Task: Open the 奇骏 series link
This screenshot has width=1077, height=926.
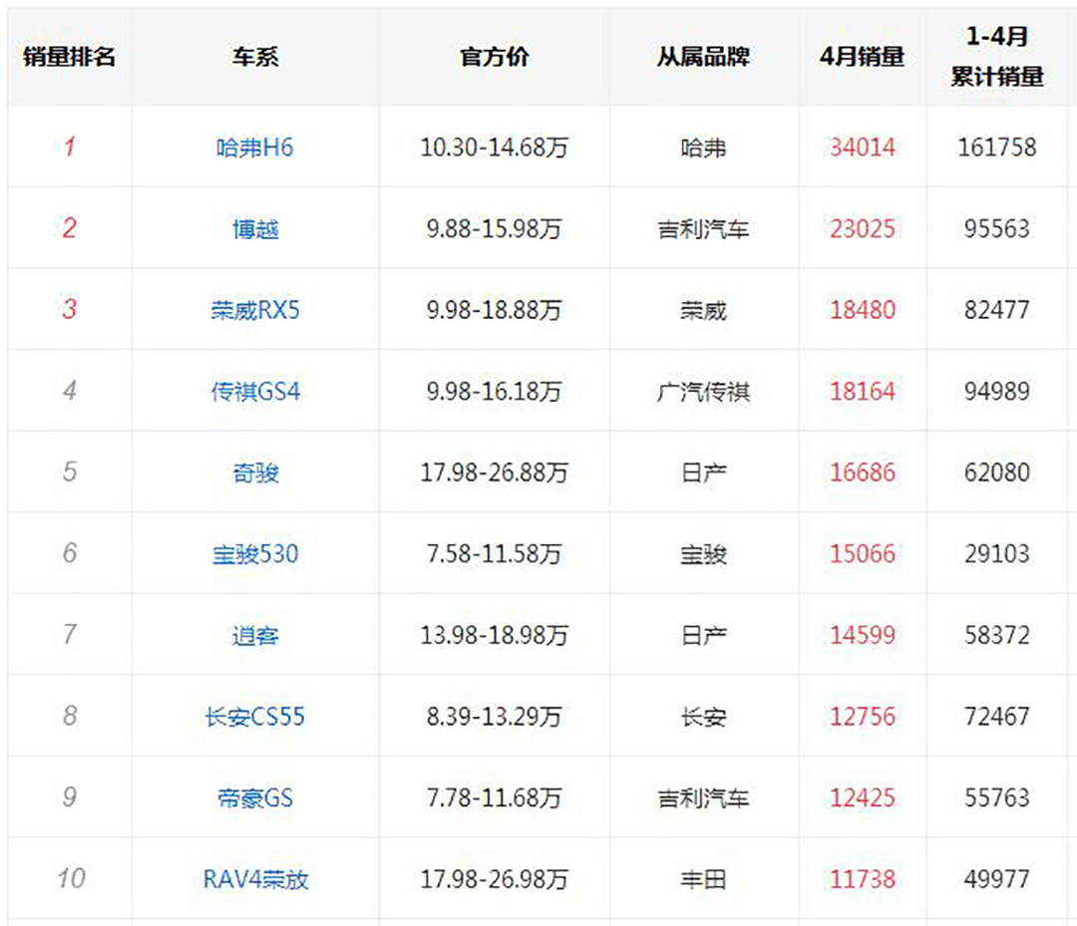Action: click(x=255, y=472)
